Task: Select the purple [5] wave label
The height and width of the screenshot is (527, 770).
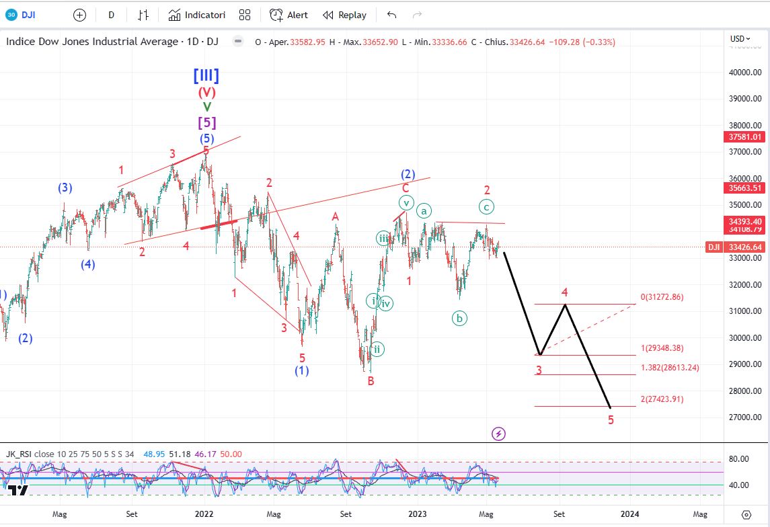Action: tap(206, 122)
